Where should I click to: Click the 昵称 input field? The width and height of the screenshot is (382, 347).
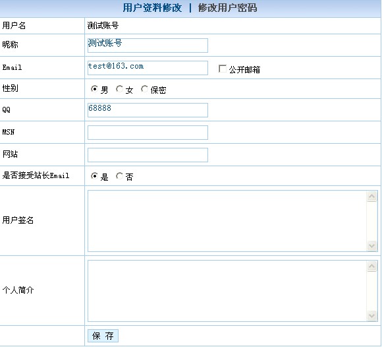pos(148,46)
